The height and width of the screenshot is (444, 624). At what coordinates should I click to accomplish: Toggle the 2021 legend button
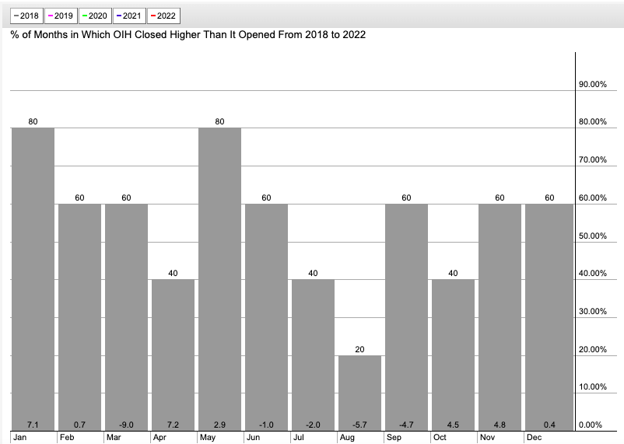(129, 16)
